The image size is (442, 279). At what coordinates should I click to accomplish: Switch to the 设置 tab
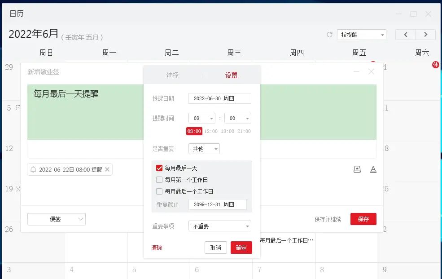point(231,75)
